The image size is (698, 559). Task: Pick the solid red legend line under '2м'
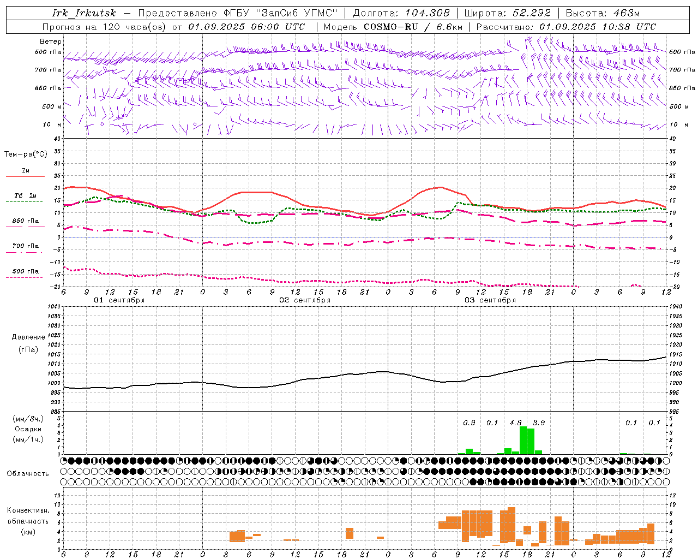[x=25, y=176]
